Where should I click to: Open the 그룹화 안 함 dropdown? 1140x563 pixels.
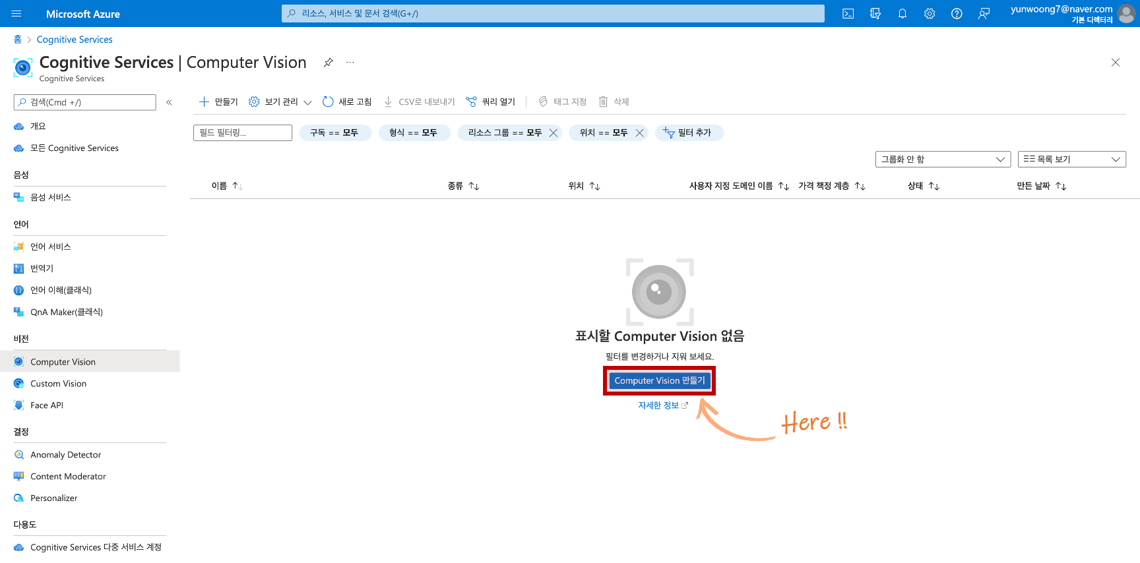click(x=943, y=159)
